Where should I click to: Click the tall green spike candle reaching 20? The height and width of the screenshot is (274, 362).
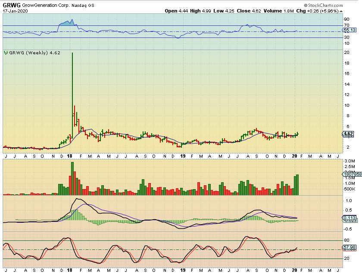pyautogui.click(x=72, y=95)
